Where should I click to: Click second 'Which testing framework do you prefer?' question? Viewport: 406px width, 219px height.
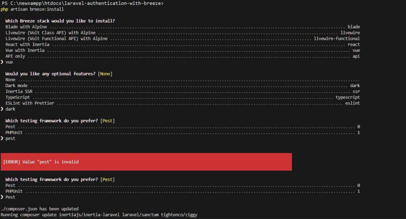pos(52,179)
